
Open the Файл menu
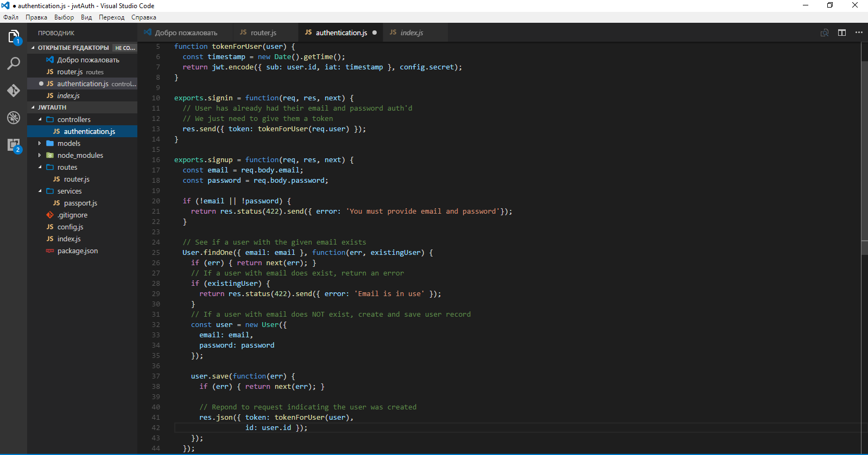11,17
